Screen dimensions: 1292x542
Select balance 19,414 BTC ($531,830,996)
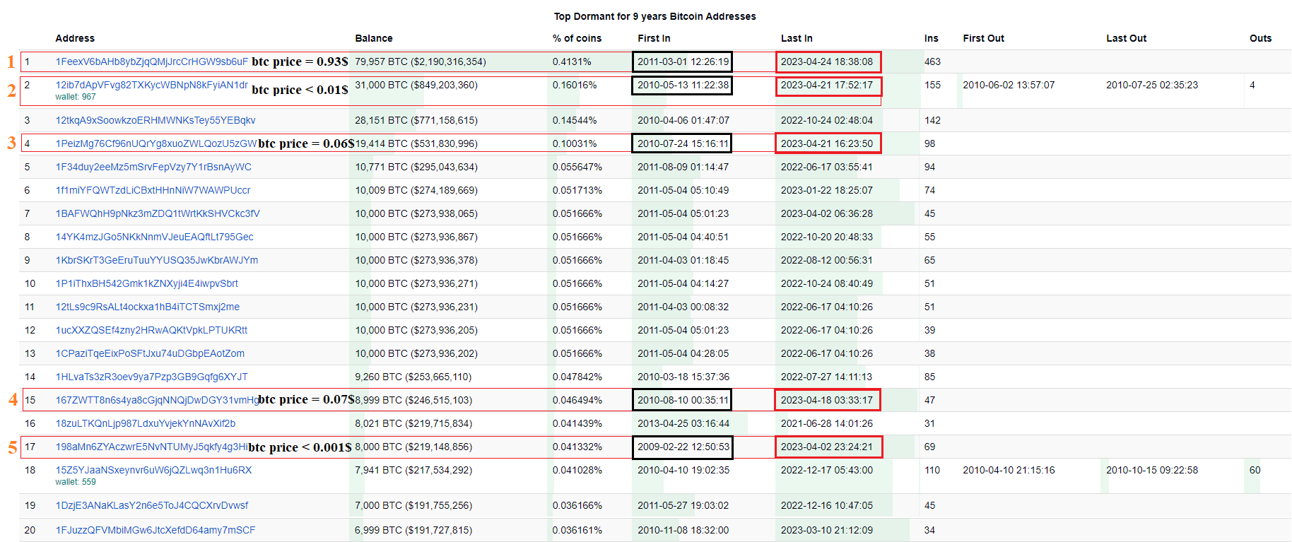[x=416, y=143]
